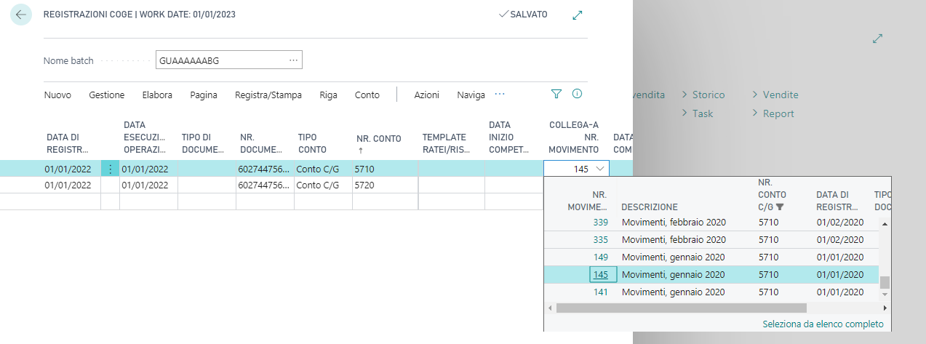Open the three-dot row options menu
The width and height of the screenshot is (926, 344).
coord(110,169)
